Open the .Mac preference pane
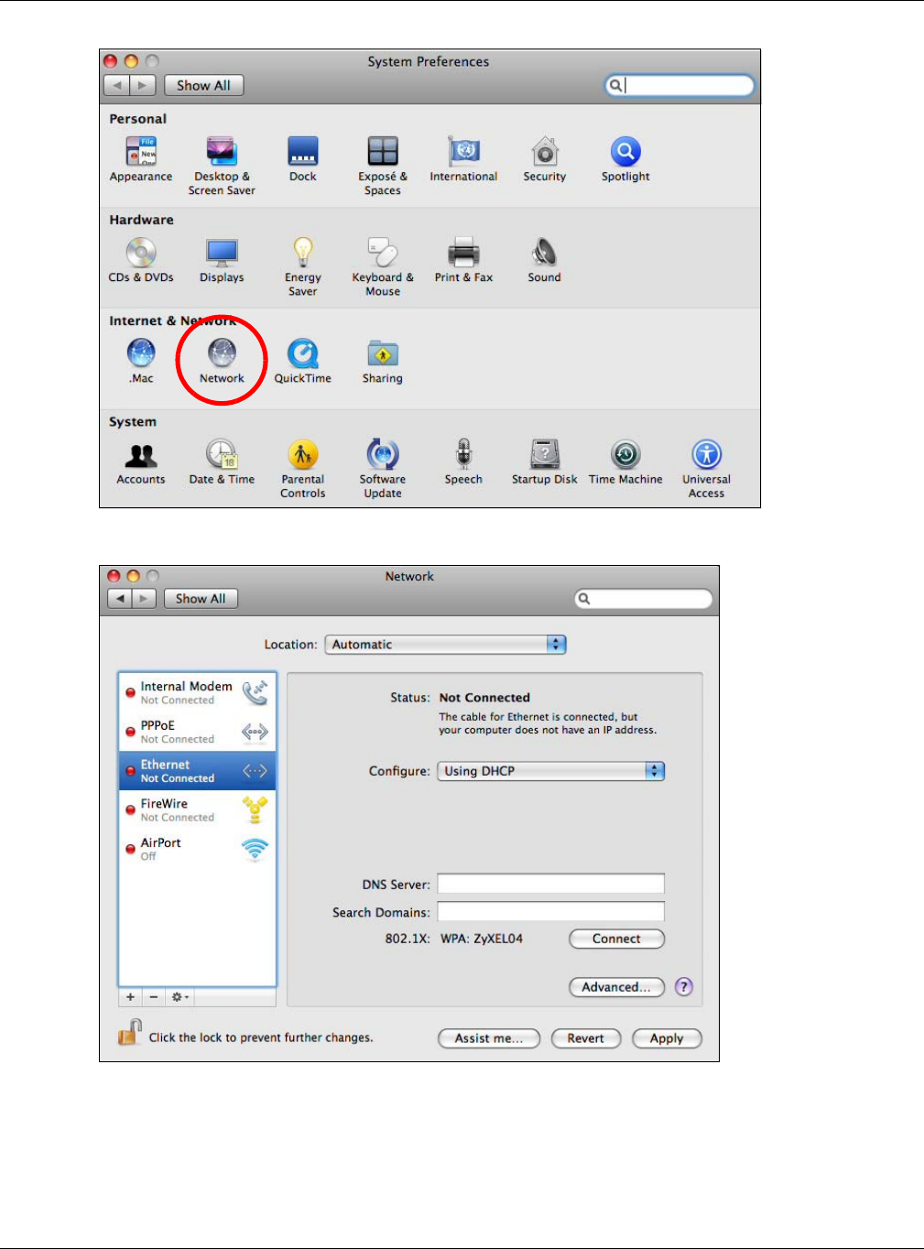 coord(141,361)
